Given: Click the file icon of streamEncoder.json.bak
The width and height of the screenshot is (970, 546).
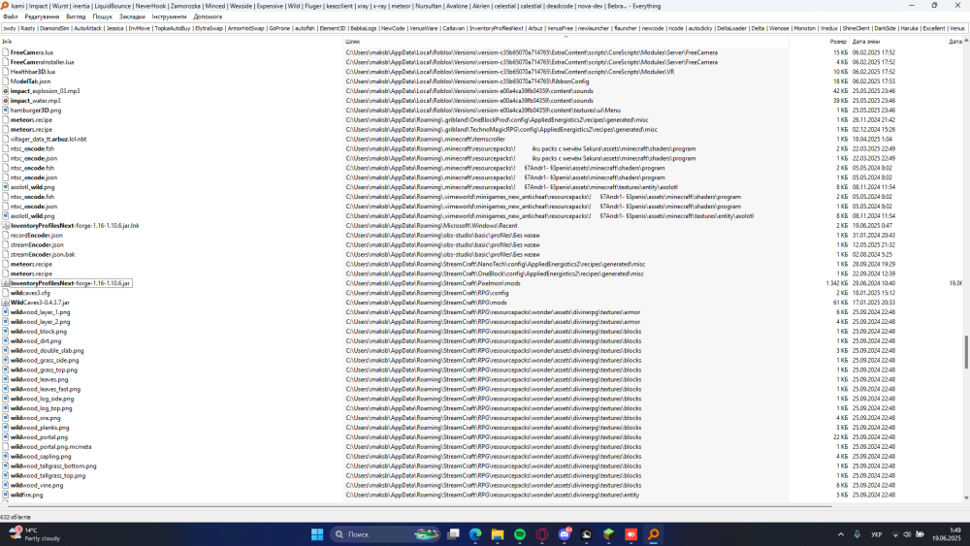Looking at the screenshot, I should point(6,254).
